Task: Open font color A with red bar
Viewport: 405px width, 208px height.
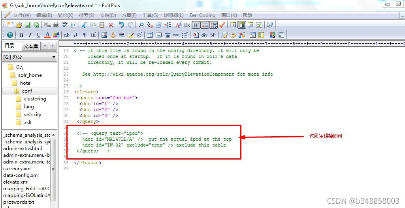Action: 47,35
